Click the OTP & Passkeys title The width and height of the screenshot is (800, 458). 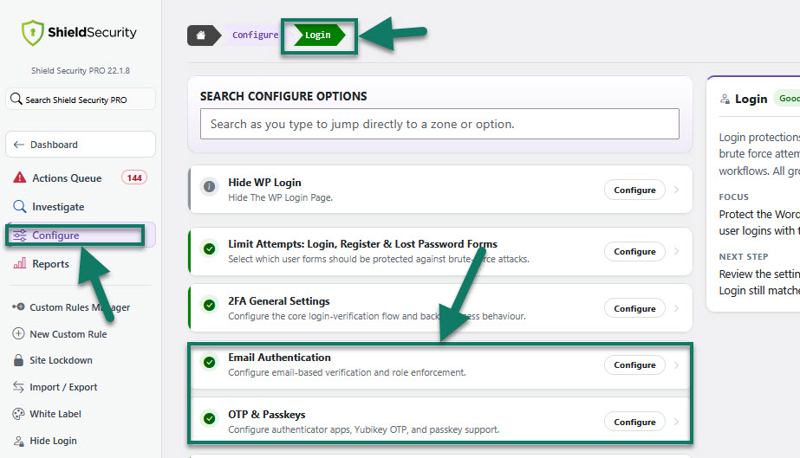pyautogui.click(x=267, y=414)
